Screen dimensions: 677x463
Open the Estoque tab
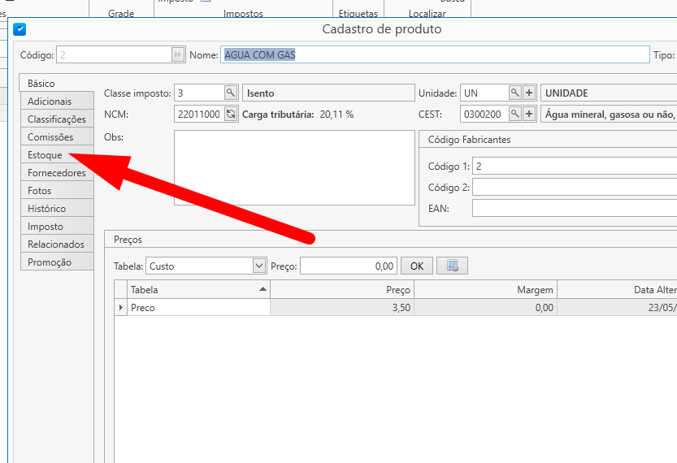click(46, 155)
